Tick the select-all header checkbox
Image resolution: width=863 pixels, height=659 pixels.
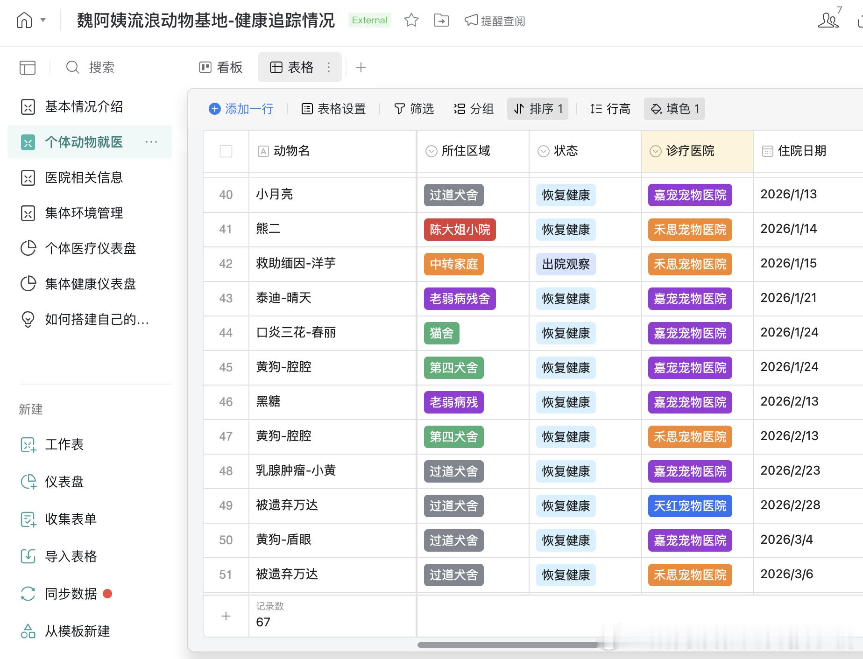tap(226, 151)
